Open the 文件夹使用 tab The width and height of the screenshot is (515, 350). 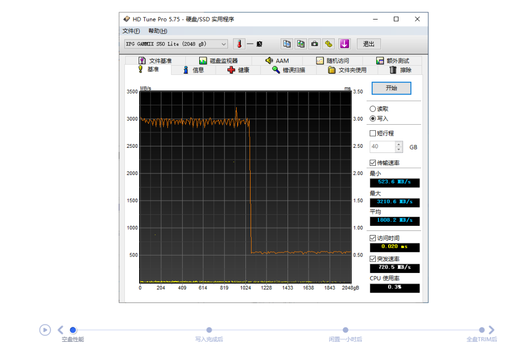point(347,70)
